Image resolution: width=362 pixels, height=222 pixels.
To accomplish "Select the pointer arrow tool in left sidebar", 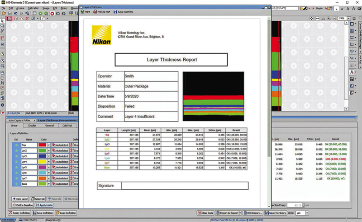I will (3, 21).
